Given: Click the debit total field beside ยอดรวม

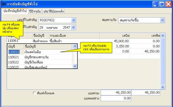Looking at the screenshot, I should tap(116, 93).
